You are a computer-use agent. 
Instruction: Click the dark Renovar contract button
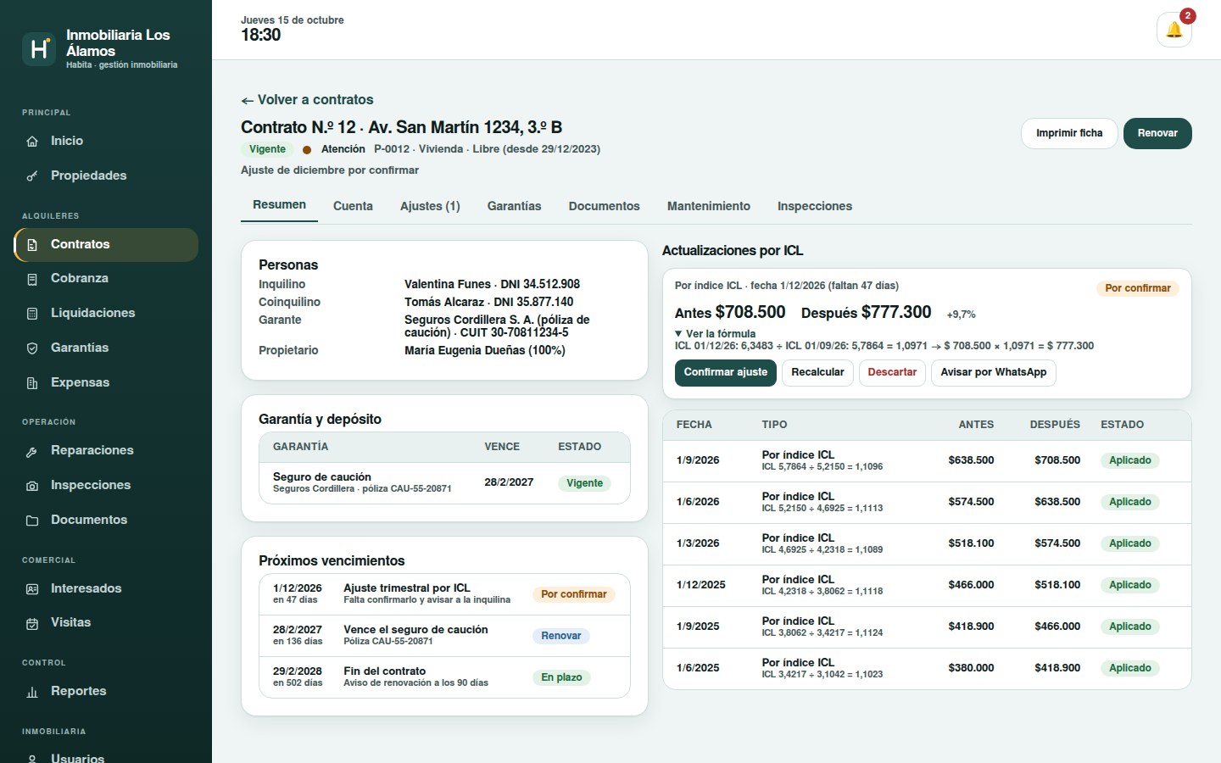coord(1157,133)
